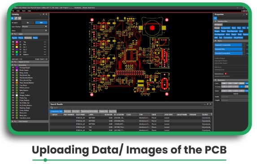The height and width of the screenshot is (164, 257).
Task: Expand the section above Geometries
Action: tap(13, 62)
